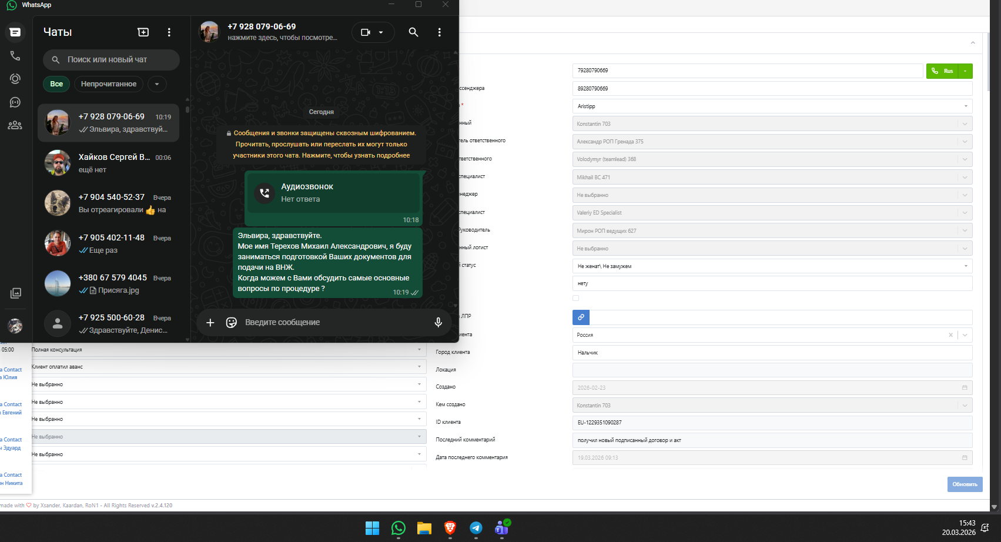Open the conversation three-dot menu
This screenshot has width=1001, height=542.
pyautogui.click(x=439, y=32)
